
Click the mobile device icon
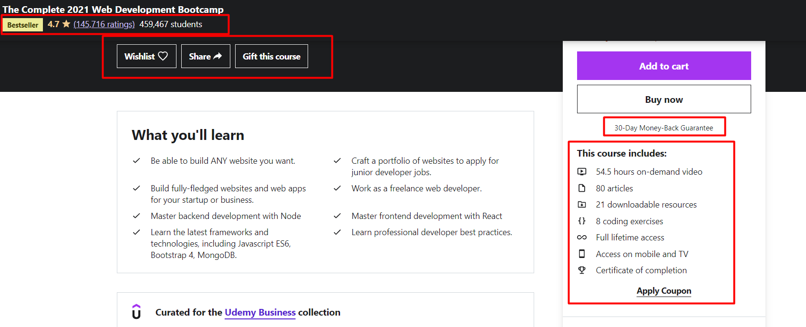tap(582, 254)
